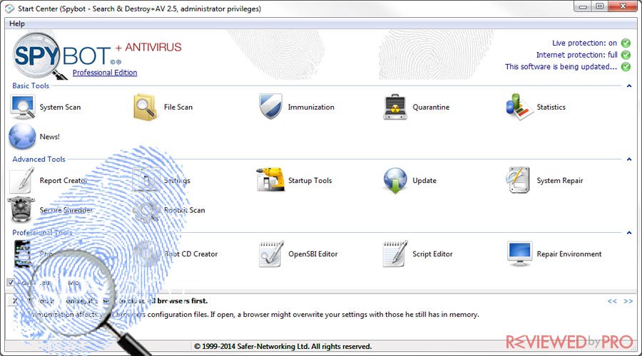Launch Repair Environment monitor icon
This screenshot has height=356, width=642.
(519, 253)
